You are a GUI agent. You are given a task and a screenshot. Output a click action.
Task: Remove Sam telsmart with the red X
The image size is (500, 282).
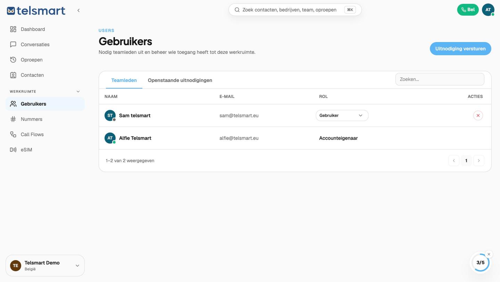[x=478, y=115]
